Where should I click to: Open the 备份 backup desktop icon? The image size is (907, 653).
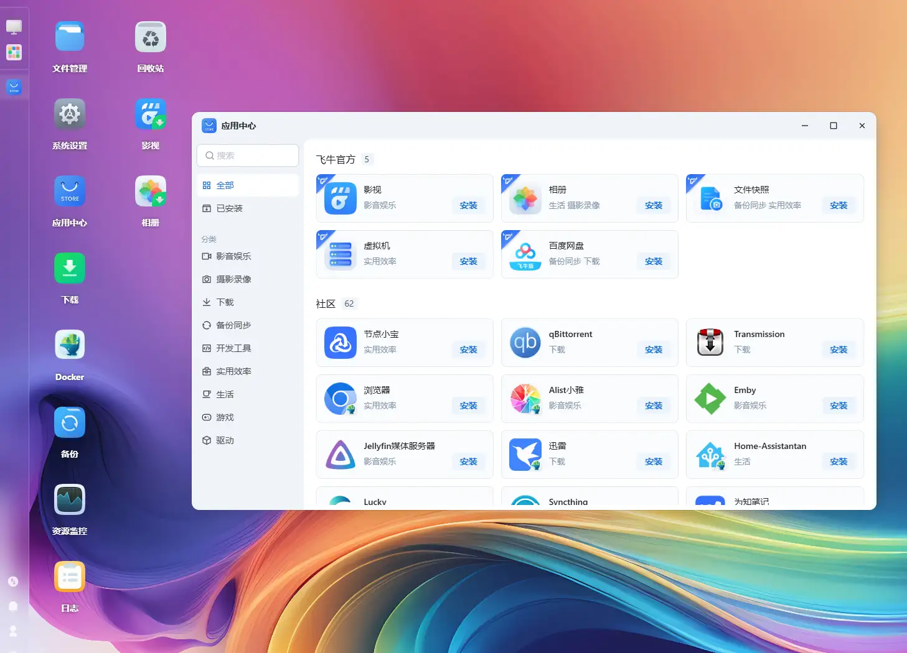[70, 423]
